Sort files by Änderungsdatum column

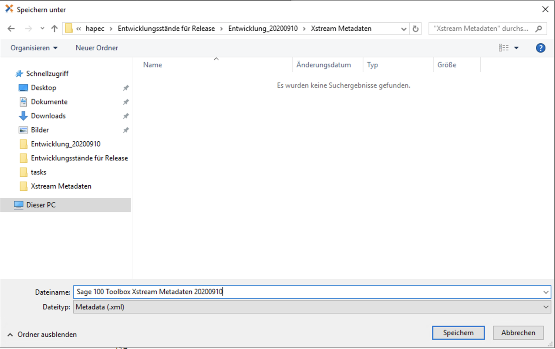pos(323,65)
